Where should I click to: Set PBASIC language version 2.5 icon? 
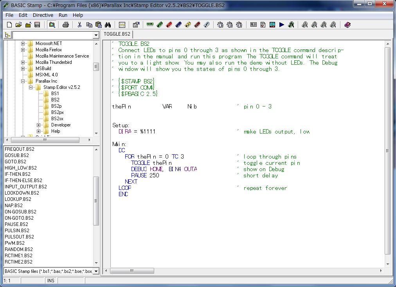(x=239, y=25)
